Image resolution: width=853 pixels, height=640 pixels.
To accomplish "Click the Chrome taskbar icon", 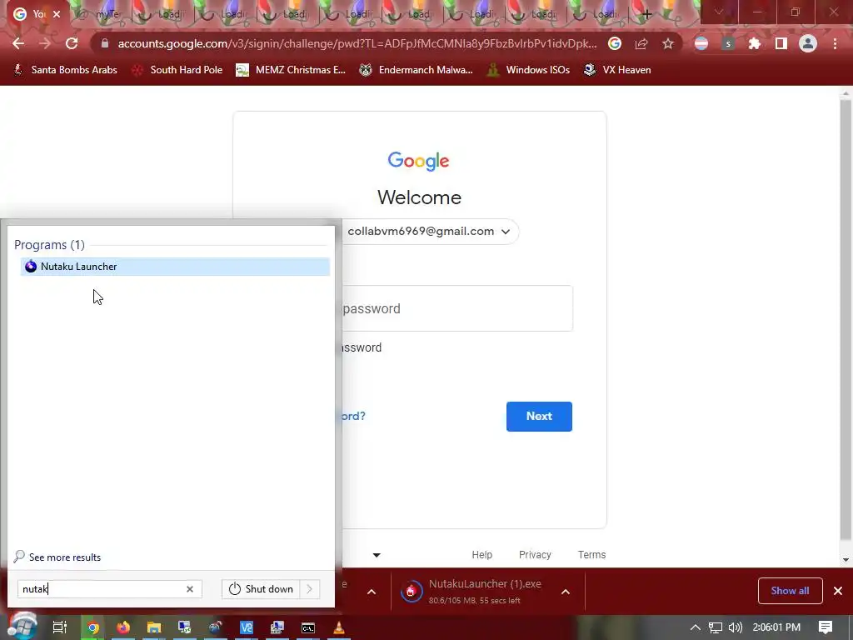I will (93, 627).
